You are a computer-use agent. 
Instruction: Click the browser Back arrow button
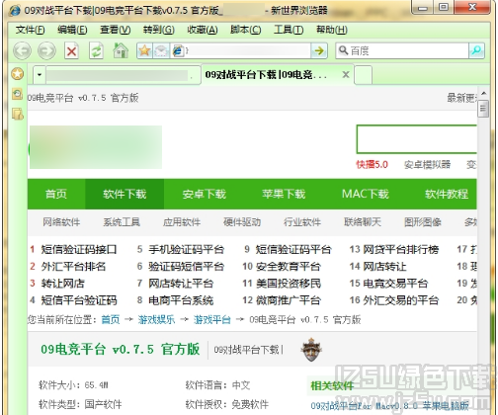[x=22, y=50]
